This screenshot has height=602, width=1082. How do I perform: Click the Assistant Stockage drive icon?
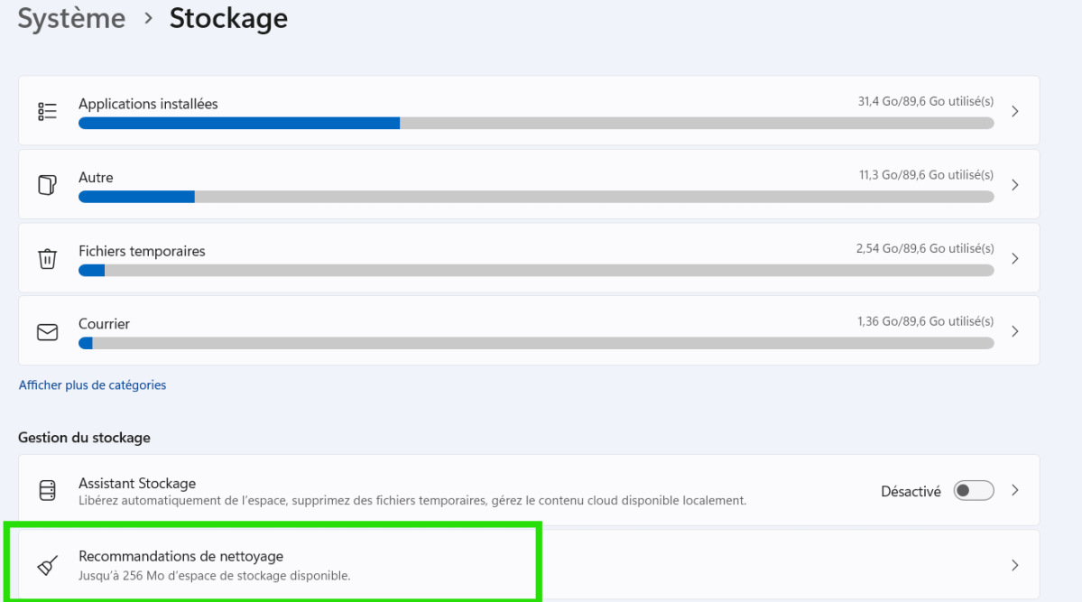[x=47, y=490]
